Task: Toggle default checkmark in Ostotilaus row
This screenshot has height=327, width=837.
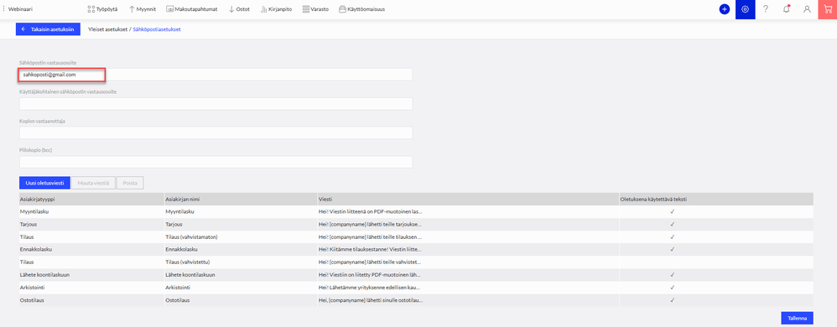Action: [673, 300]
